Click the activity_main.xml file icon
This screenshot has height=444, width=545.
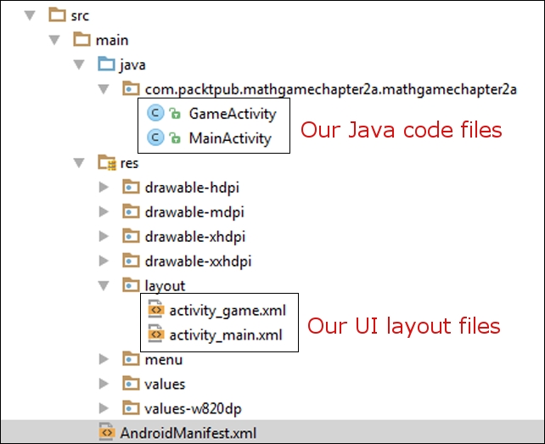(155, 334)
